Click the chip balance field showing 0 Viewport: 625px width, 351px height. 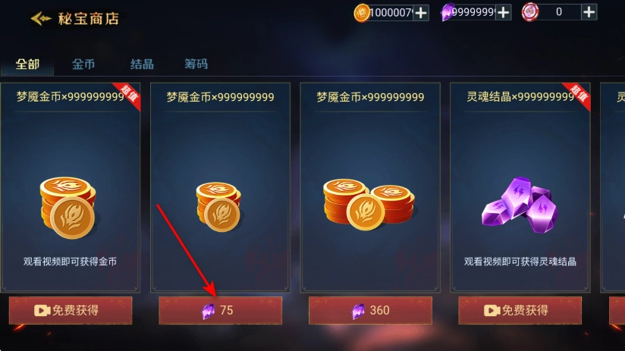click(x=560, y=12)
